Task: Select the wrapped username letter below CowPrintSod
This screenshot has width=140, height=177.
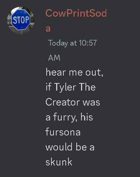Action: 48,29
